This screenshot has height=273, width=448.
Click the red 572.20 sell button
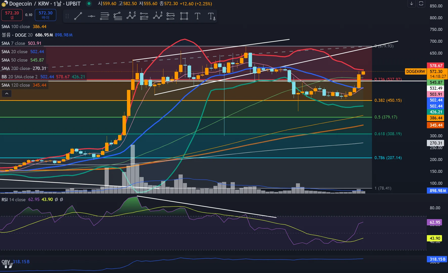(12, 15)
